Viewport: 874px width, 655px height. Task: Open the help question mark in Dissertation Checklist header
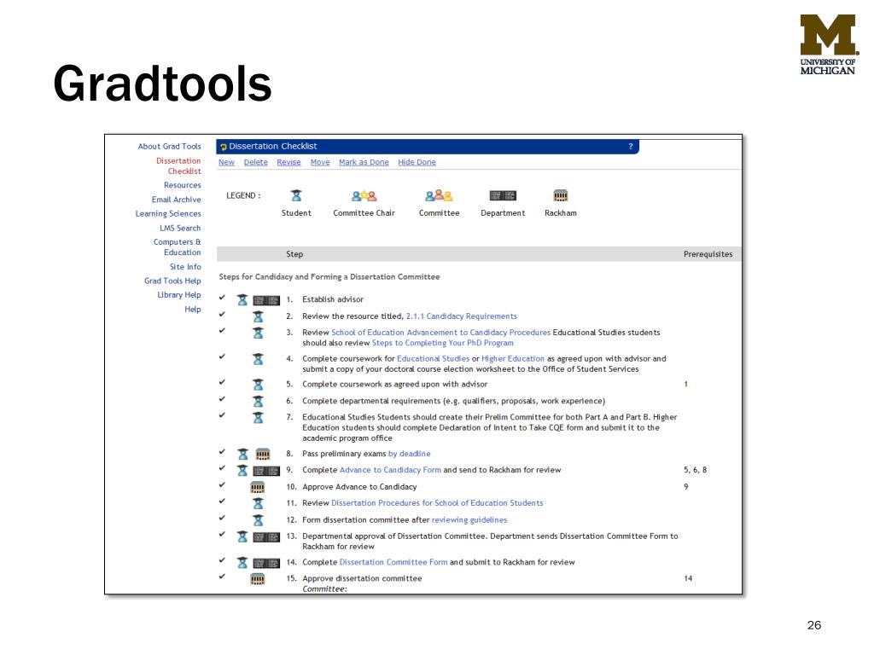tap(631, 147)
